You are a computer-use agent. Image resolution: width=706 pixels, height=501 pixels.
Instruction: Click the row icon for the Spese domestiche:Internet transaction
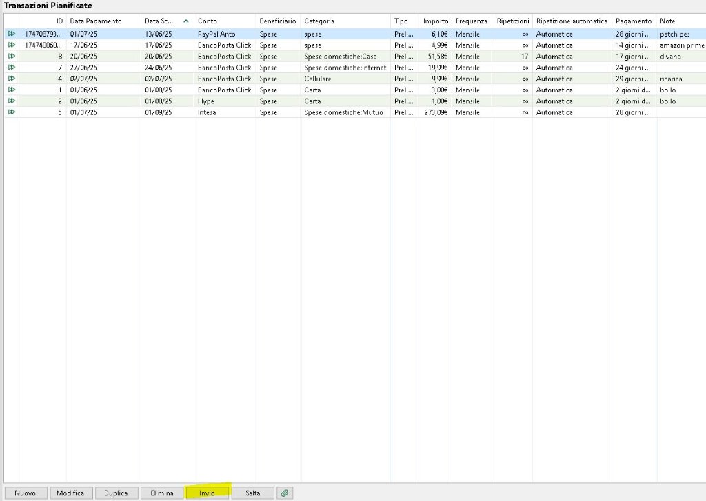click(x=11, y=68)
